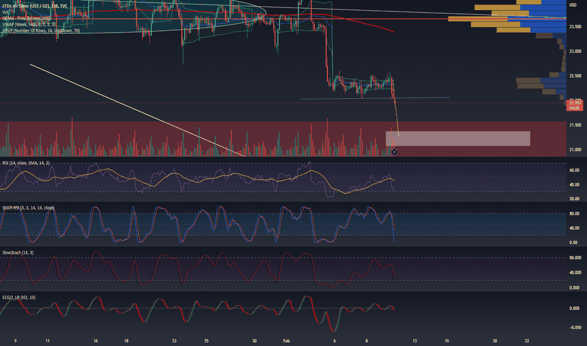
Task: Select the ECGO_LB (hl2, 10) legend
Action: pyautogui.click(x=19, y=298)
